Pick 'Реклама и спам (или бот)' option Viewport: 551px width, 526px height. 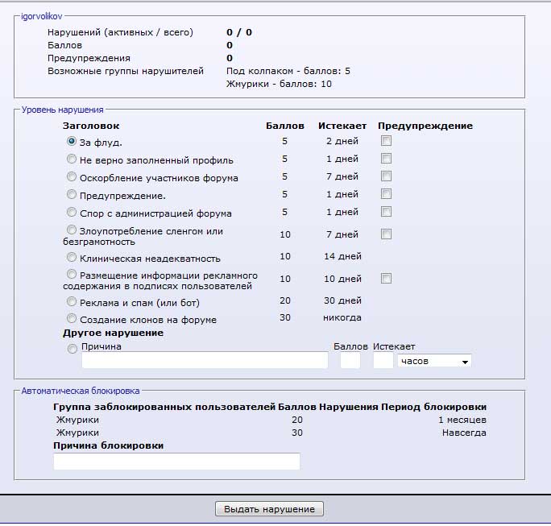tap(72, 301)
